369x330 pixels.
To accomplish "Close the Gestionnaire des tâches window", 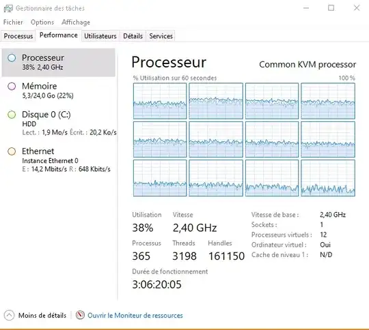I will [x=357, y=8].
